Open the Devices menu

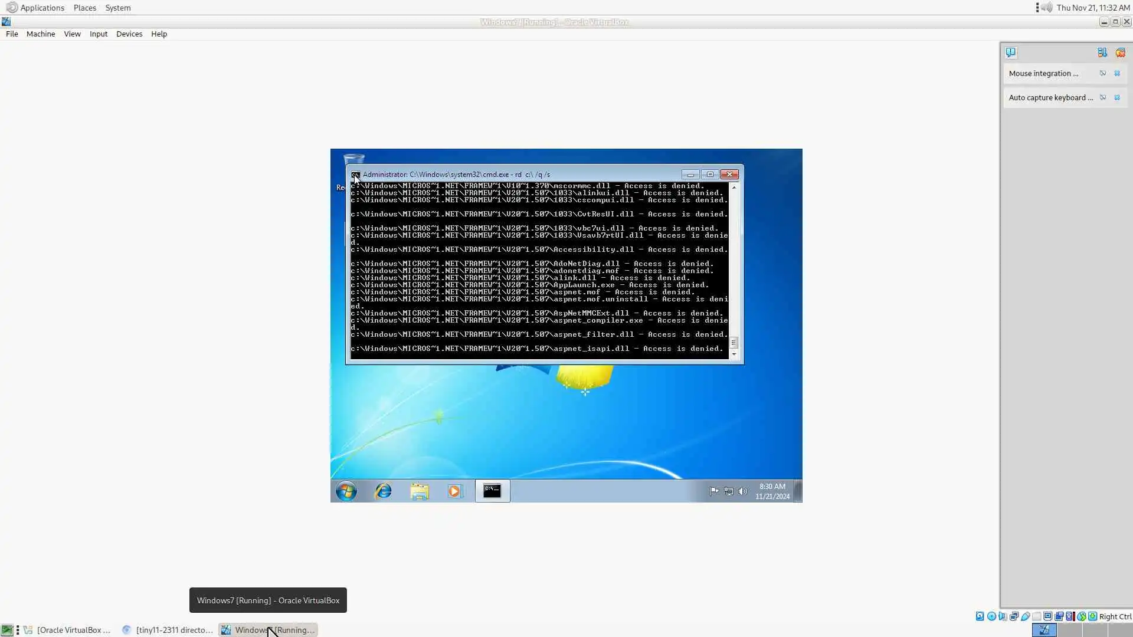129,34
